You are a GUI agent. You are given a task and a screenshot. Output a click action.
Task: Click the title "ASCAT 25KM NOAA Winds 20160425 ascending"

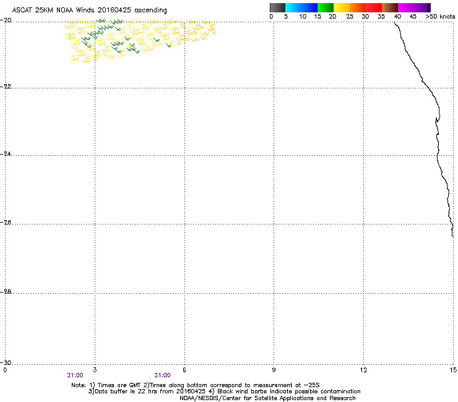[89, 11]
